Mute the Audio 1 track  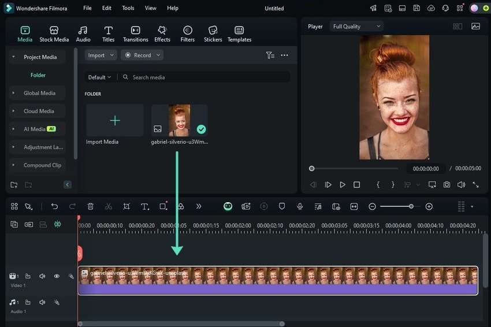(42, 302)
